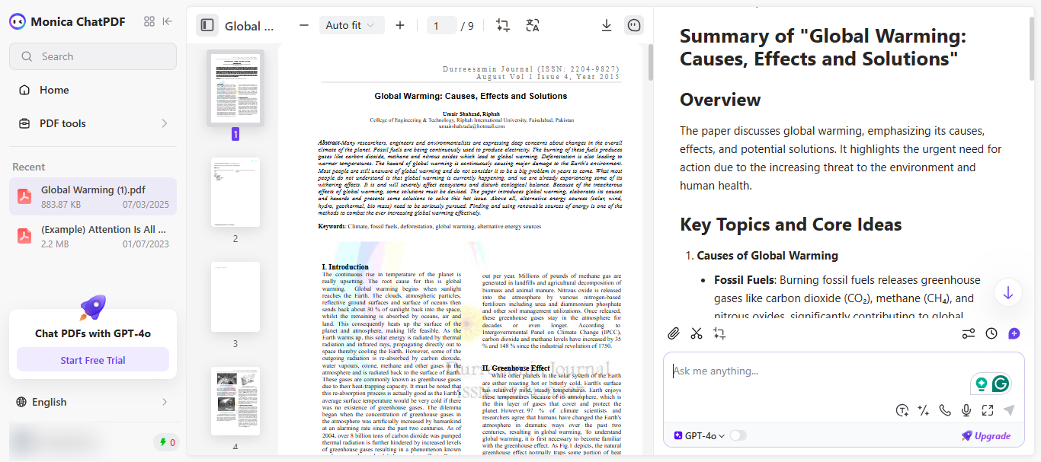The image size is (1041, 462).
Task: Click the 'Chat PDFs with GPT-4o' text
Action: click(x=93, y=333)
